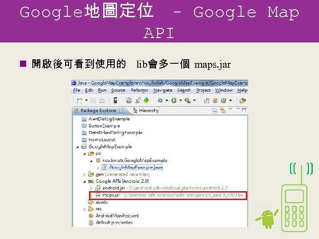319x239 pixels.
Task: Maximize the Package Explorer view
Action: pyautogui.click(x=244, y=110)
